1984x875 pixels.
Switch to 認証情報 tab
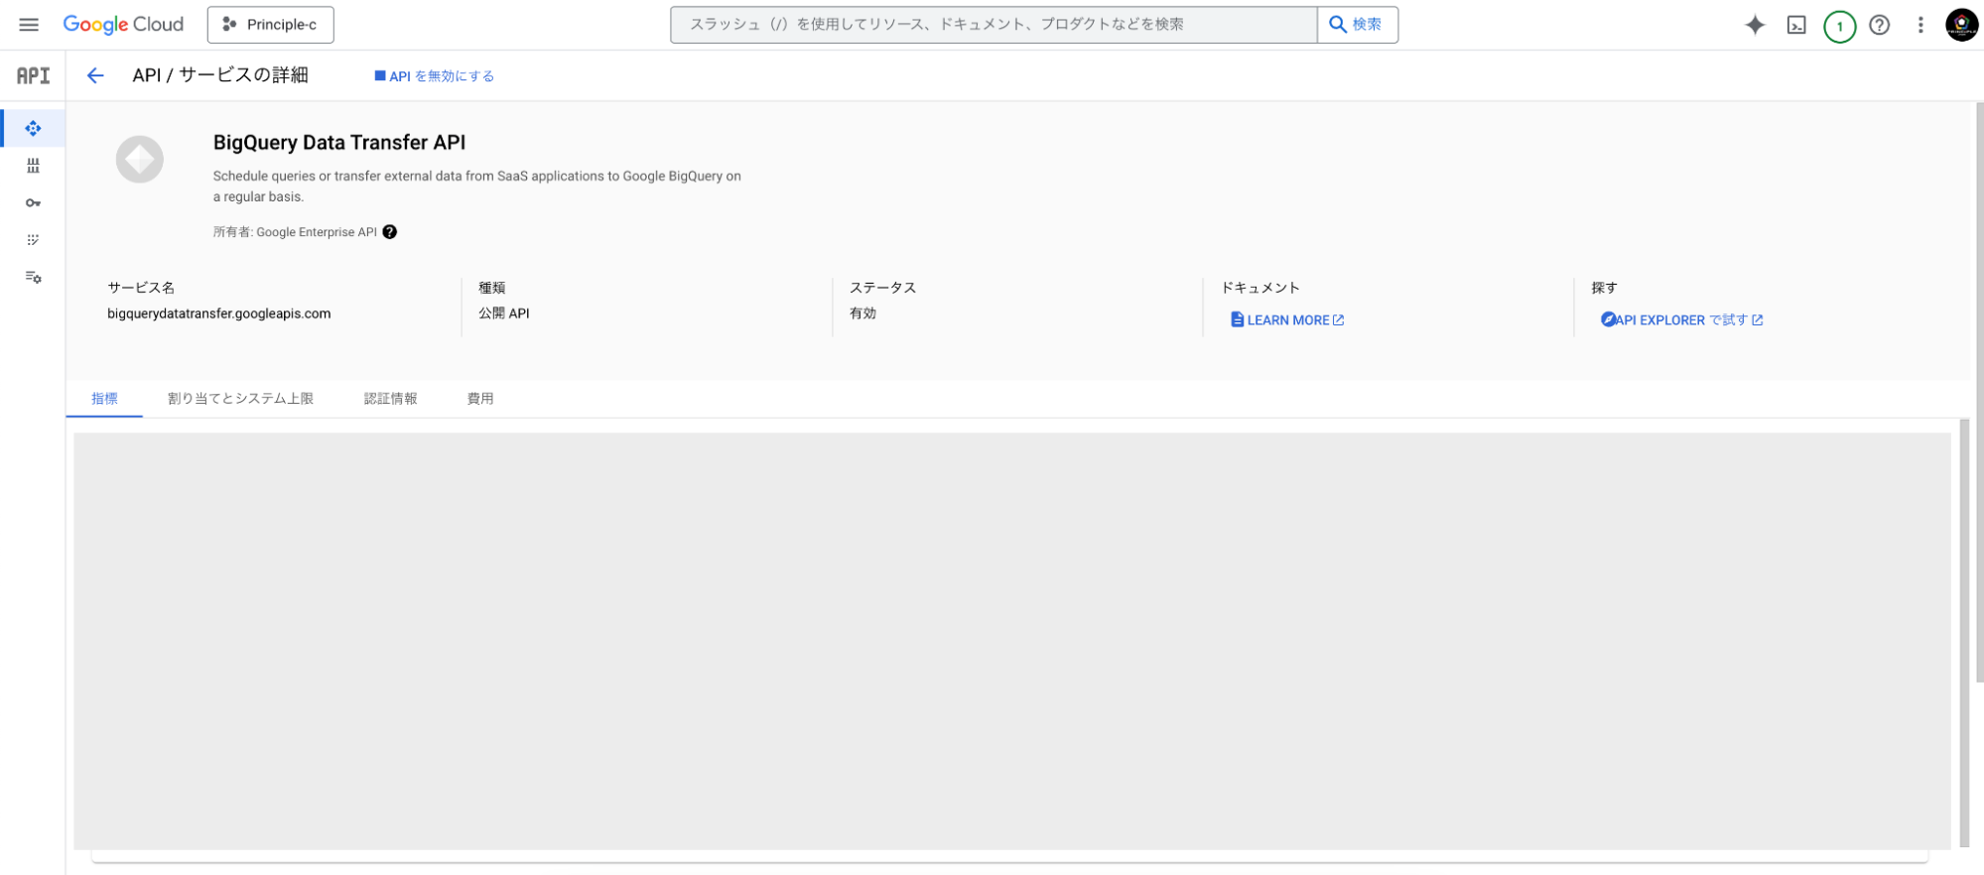(x=390, y=399)
